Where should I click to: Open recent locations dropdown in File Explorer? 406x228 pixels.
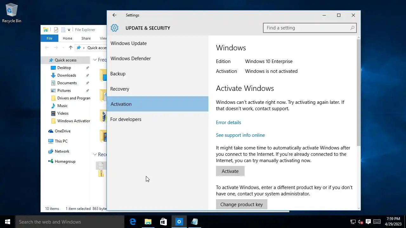click(63, 48)
